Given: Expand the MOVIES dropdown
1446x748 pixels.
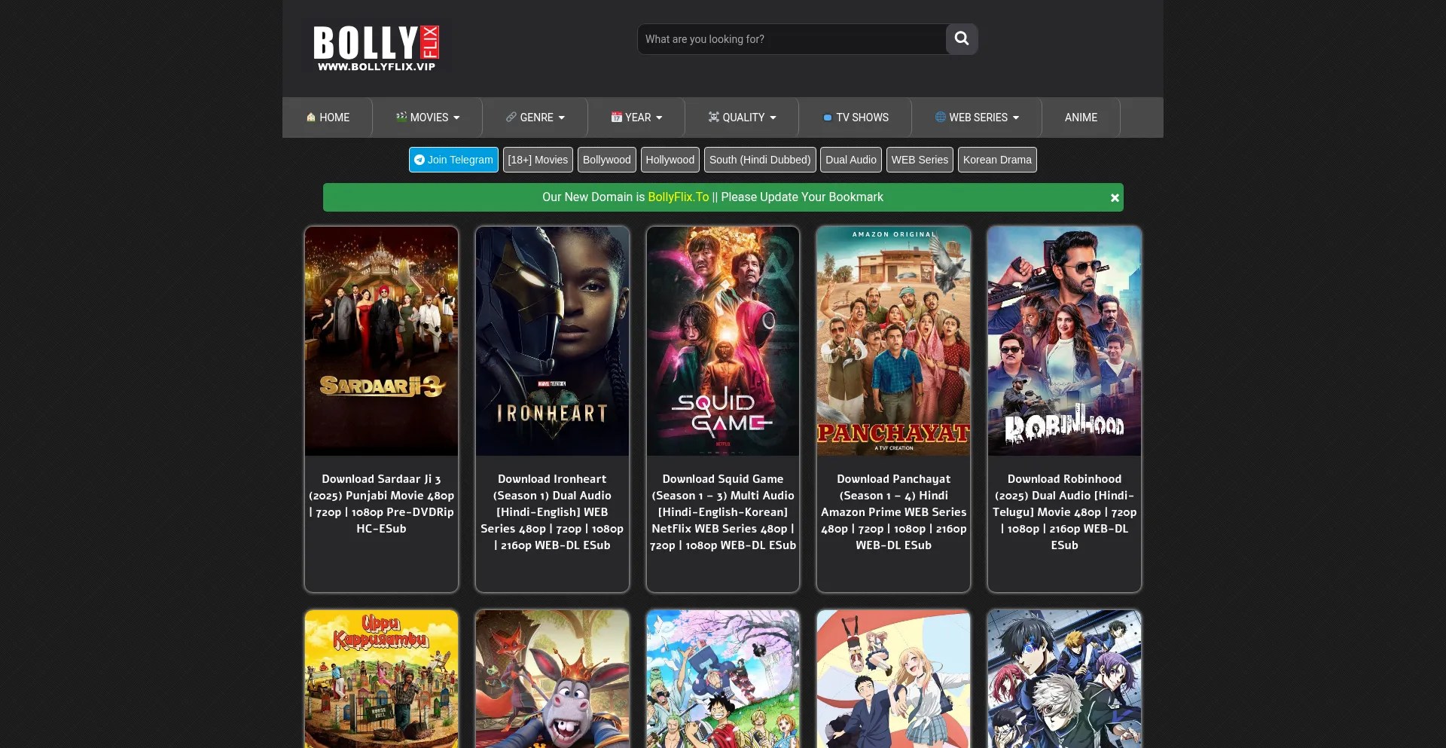Looking at the screenshot, I should tap(428, 118).
